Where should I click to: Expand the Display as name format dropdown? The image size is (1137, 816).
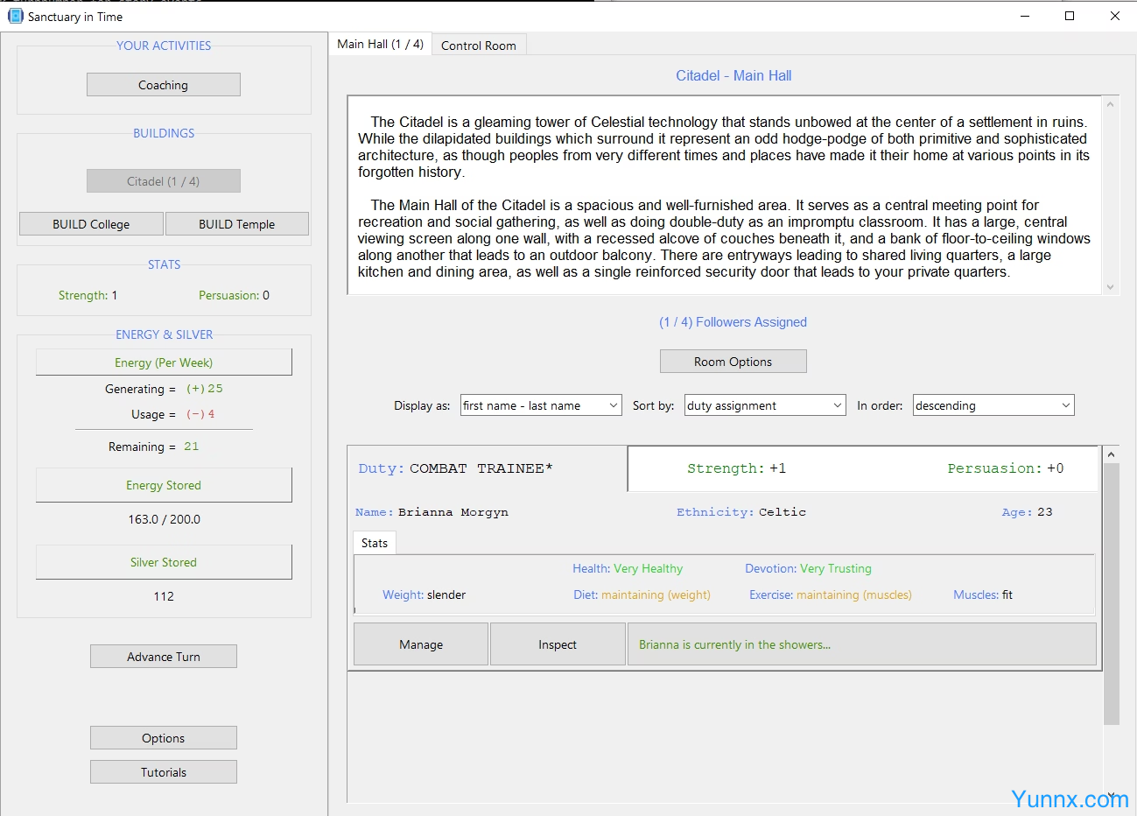541,405
